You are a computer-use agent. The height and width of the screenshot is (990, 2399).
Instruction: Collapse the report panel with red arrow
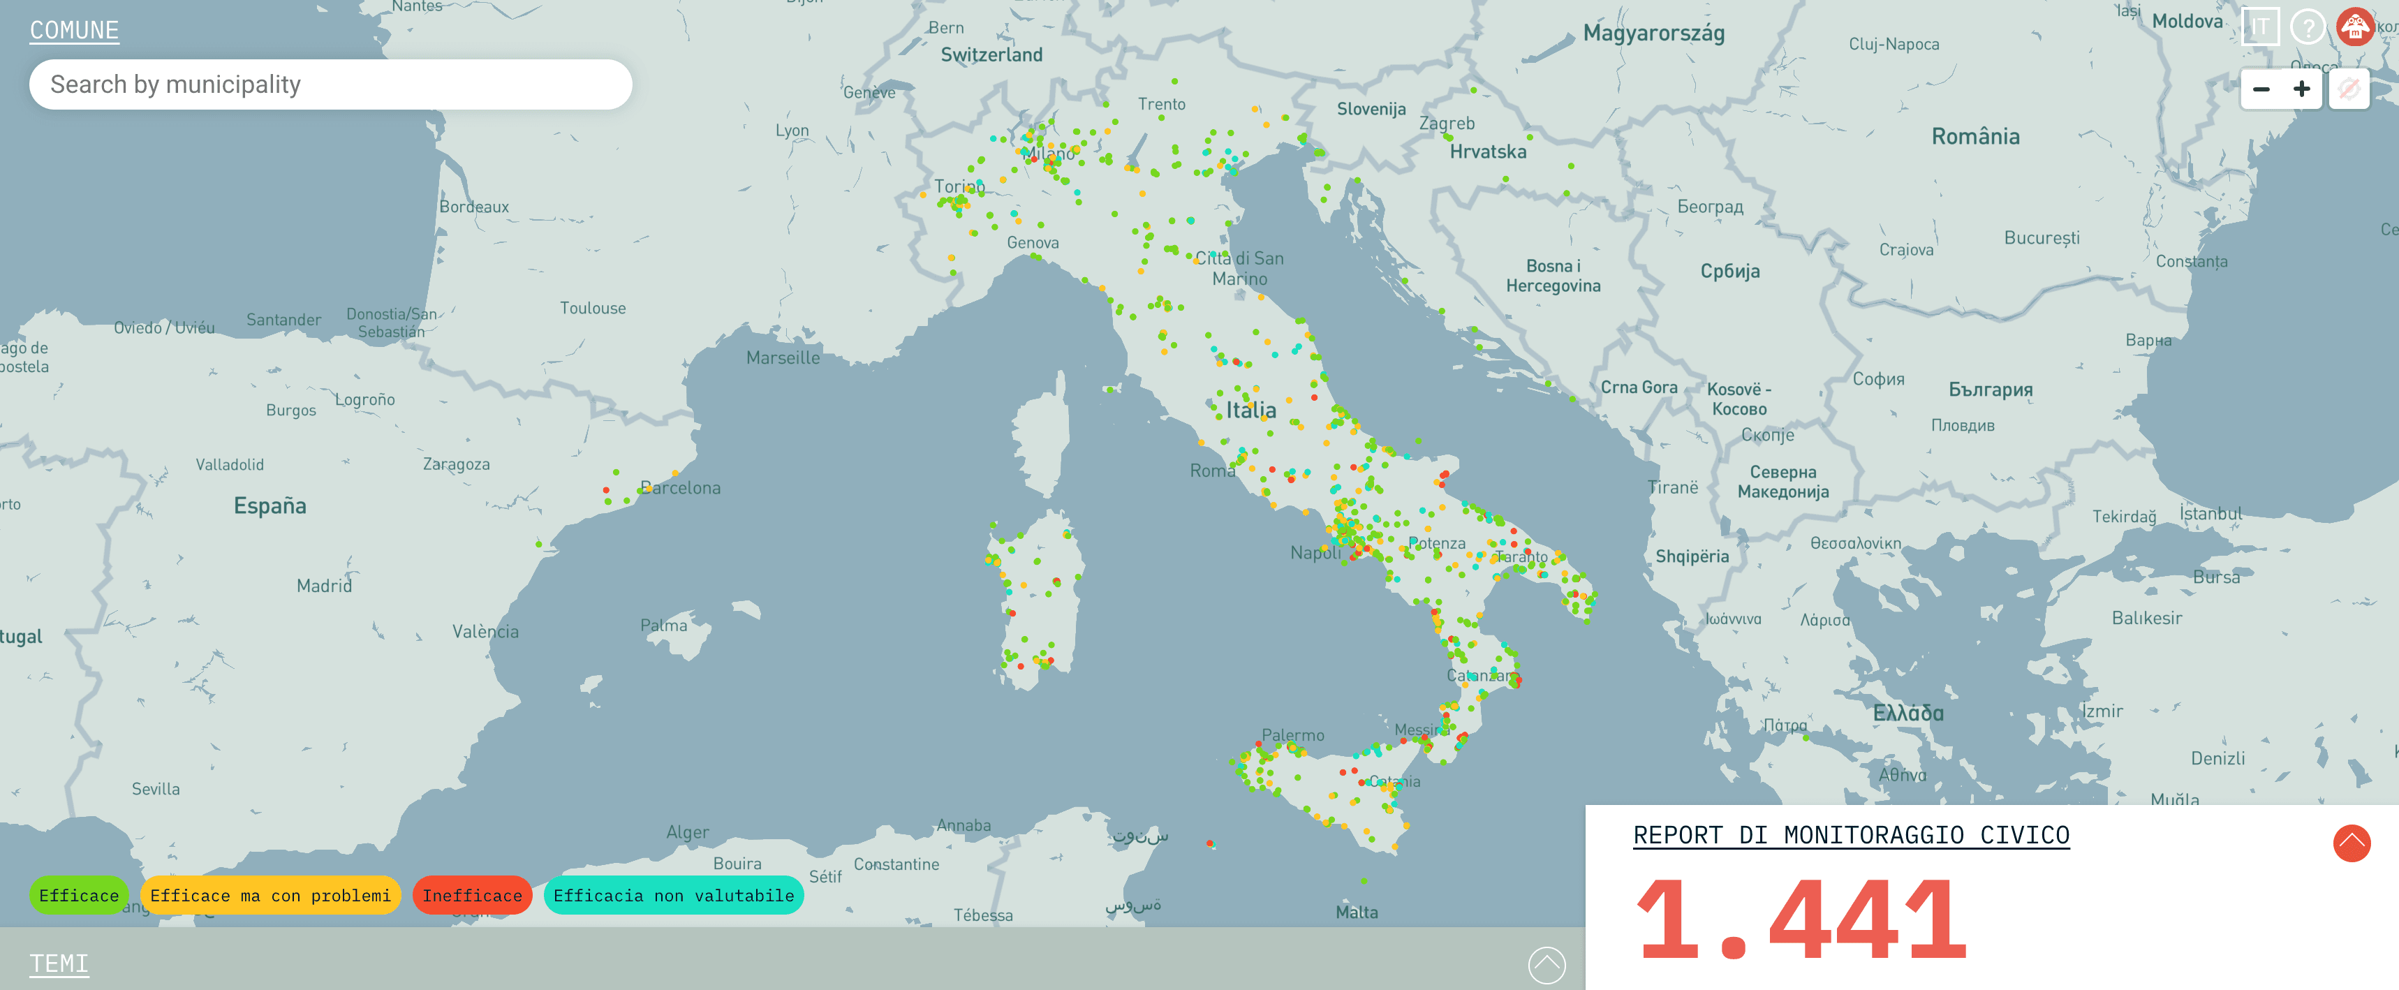(x=2352, y=843)
